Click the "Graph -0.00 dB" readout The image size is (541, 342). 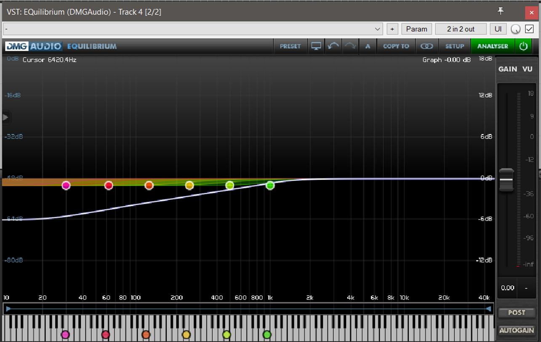pyautogui.click(x=447, y=60)
